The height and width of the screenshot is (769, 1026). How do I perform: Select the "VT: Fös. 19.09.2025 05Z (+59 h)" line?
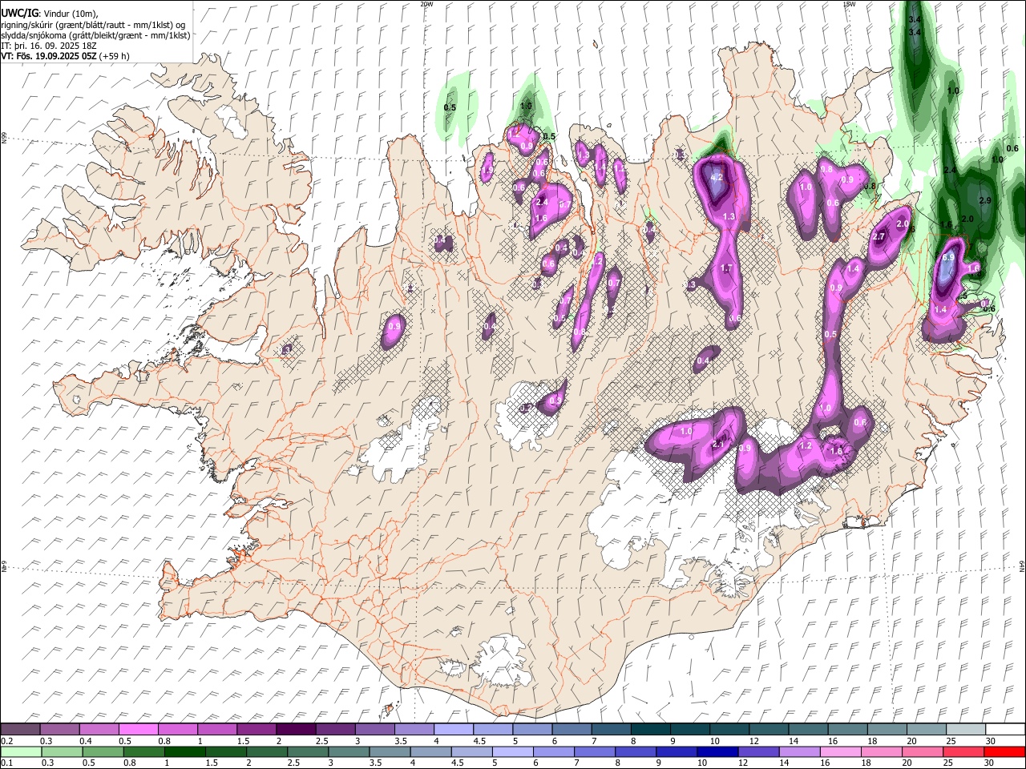65,56
